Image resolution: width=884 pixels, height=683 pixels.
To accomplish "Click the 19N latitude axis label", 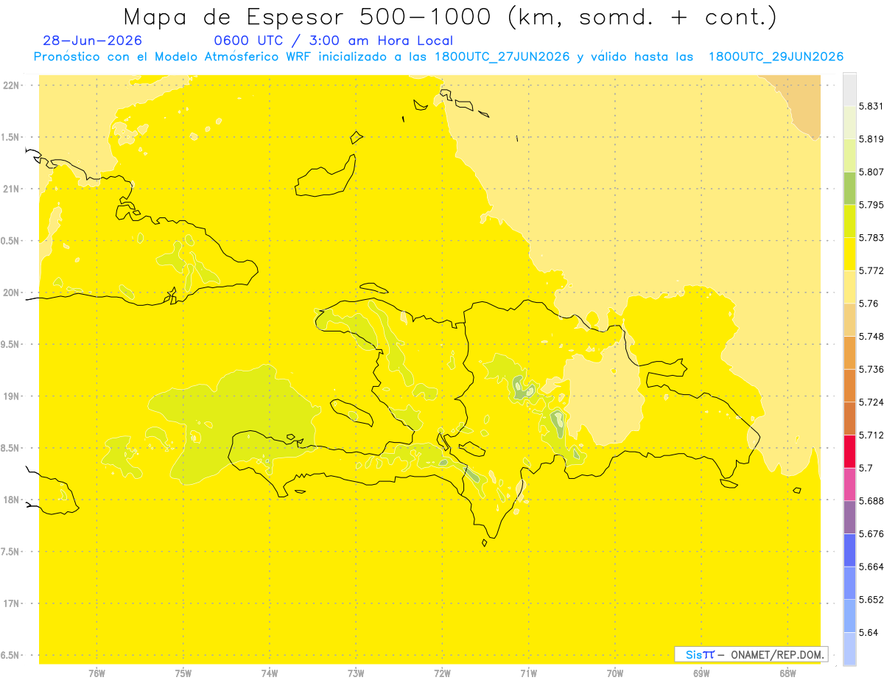I will (11, 396).
